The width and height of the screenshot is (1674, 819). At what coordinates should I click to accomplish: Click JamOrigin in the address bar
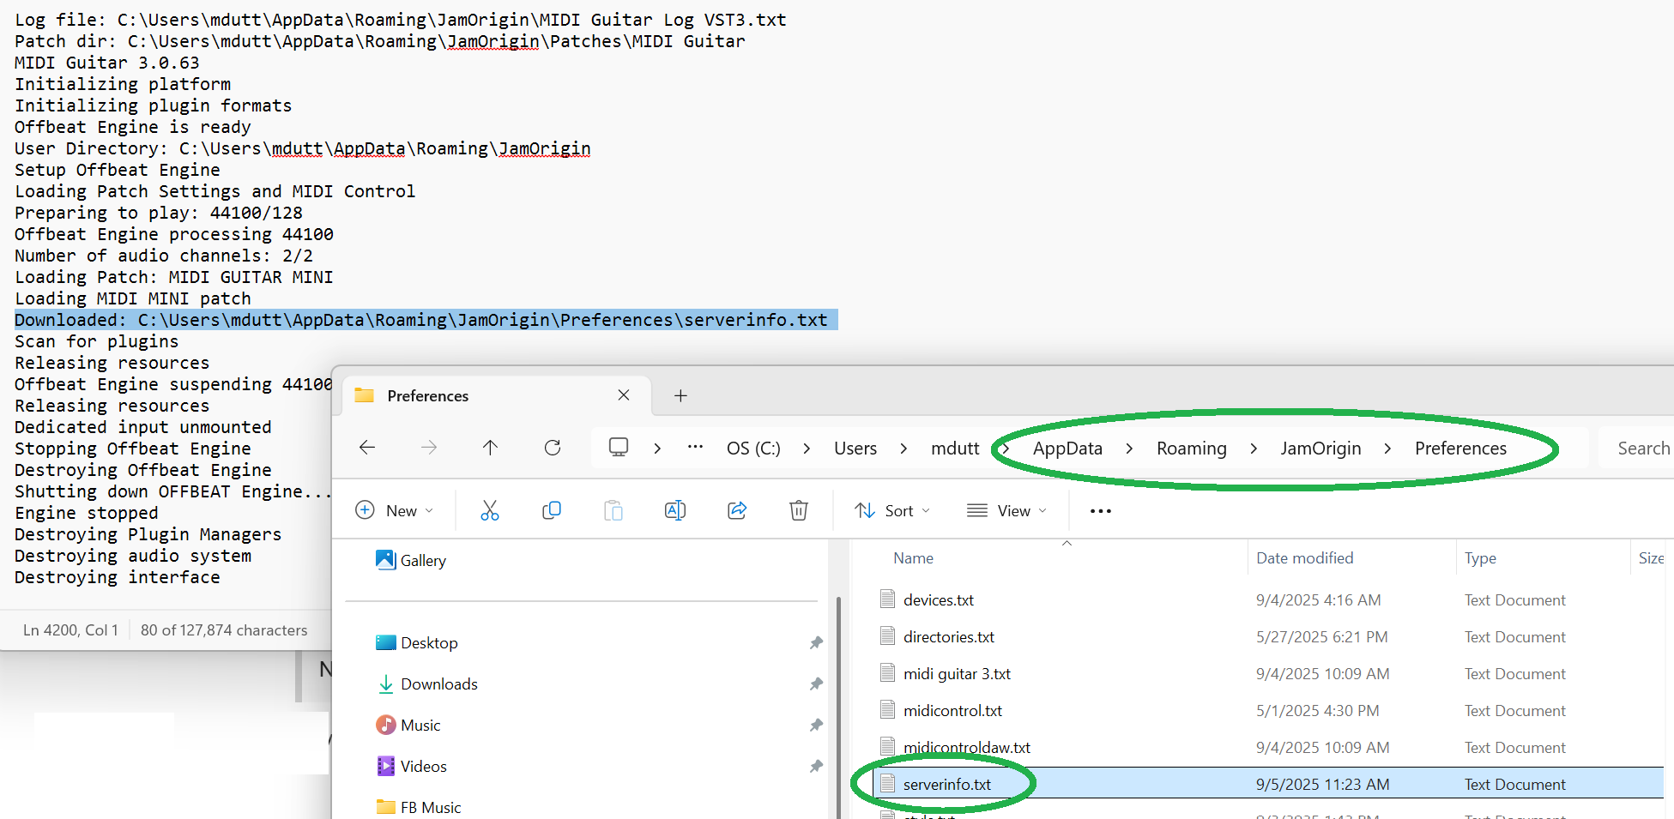(1320, 449)
